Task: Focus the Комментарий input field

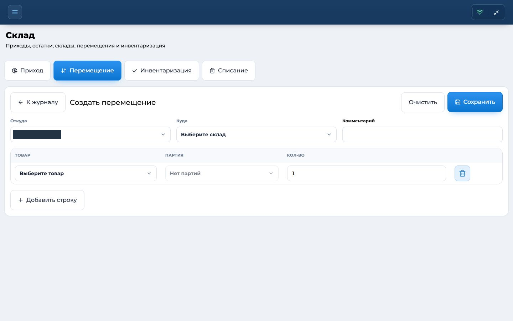Action: tap(423, 134)
